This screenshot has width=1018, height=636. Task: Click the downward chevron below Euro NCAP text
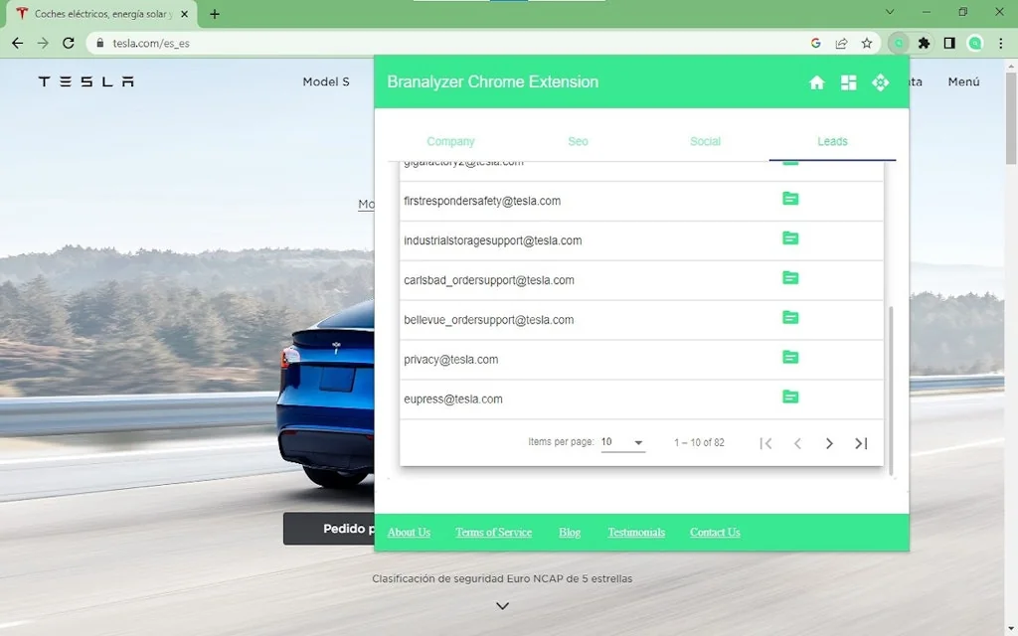[x=502, y=605]
